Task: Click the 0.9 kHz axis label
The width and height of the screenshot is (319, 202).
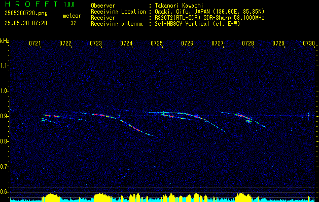Action: pos(4,116)
